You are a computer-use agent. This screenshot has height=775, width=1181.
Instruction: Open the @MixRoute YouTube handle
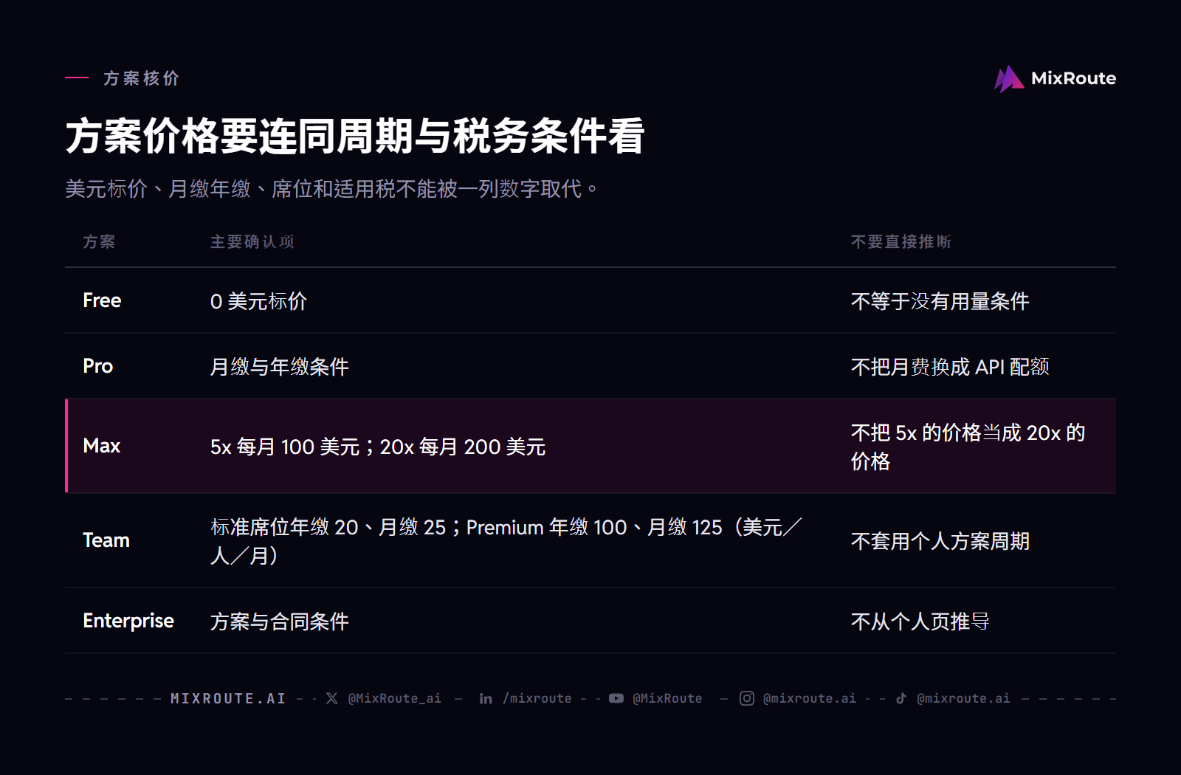667,698
